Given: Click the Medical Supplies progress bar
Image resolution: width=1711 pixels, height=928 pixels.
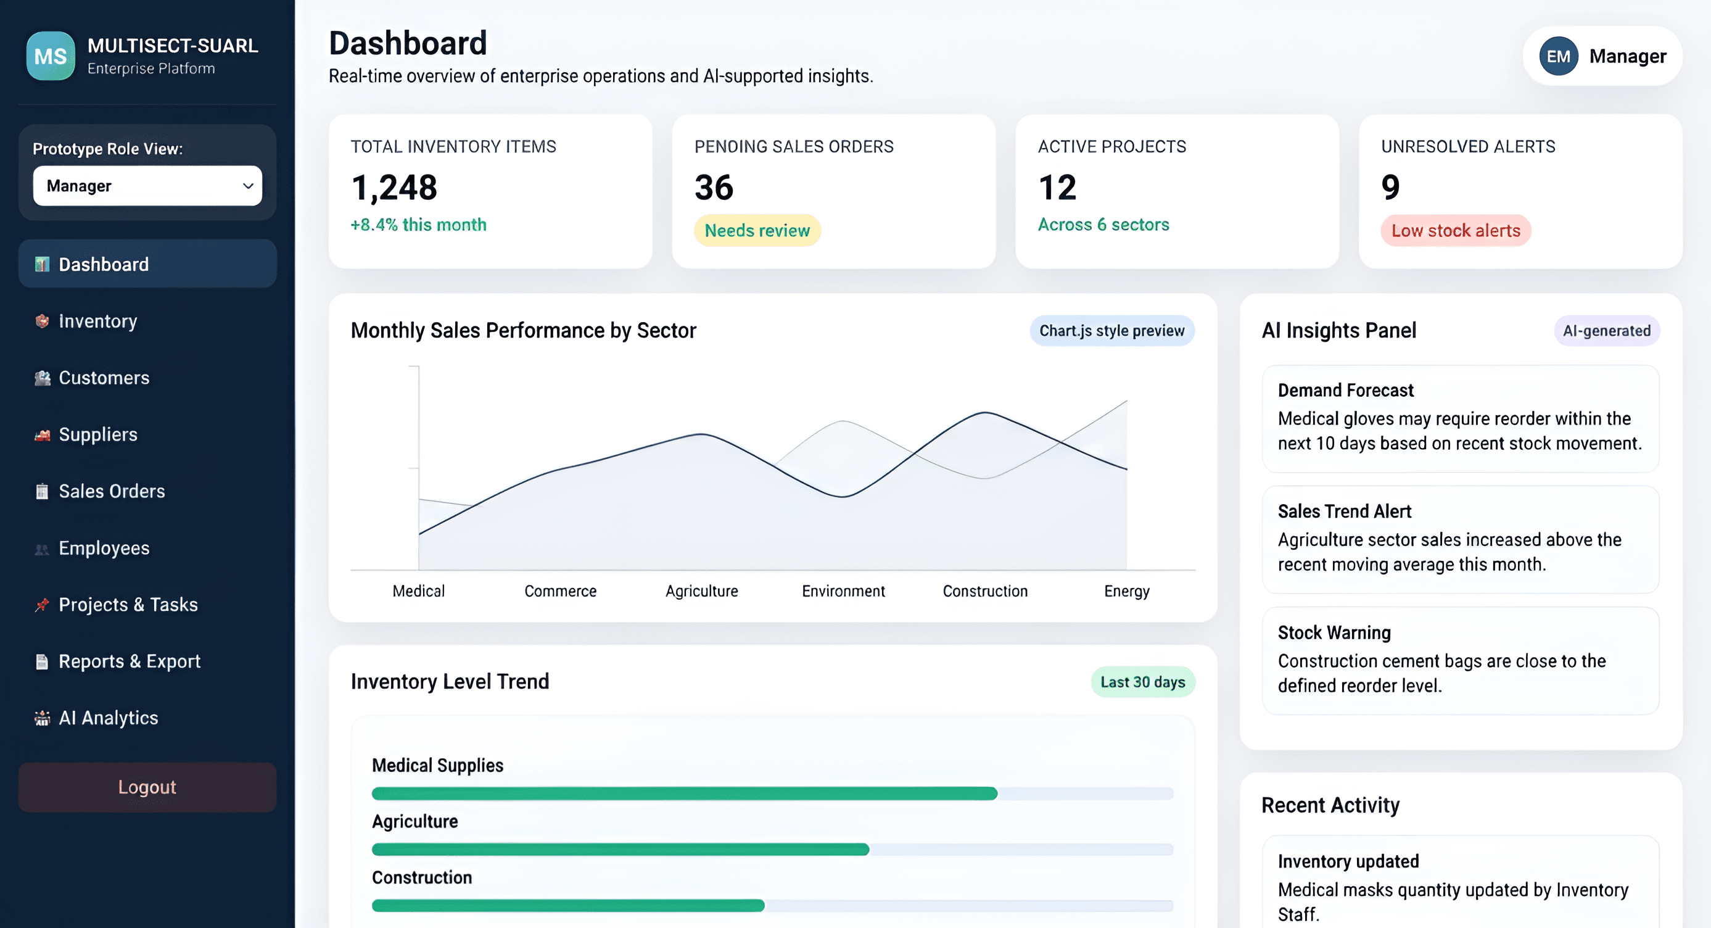Looking at the screenshot, I should [772, 793].
